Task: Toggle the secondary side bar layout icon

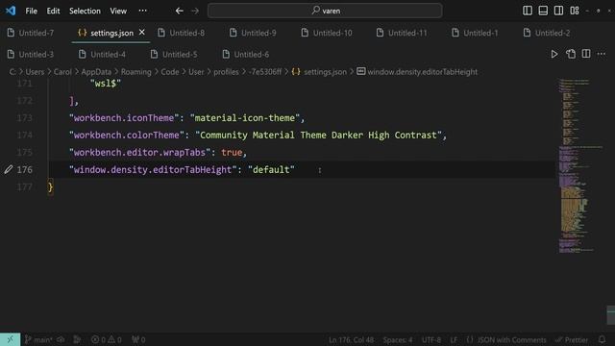Action: (558, 11)
